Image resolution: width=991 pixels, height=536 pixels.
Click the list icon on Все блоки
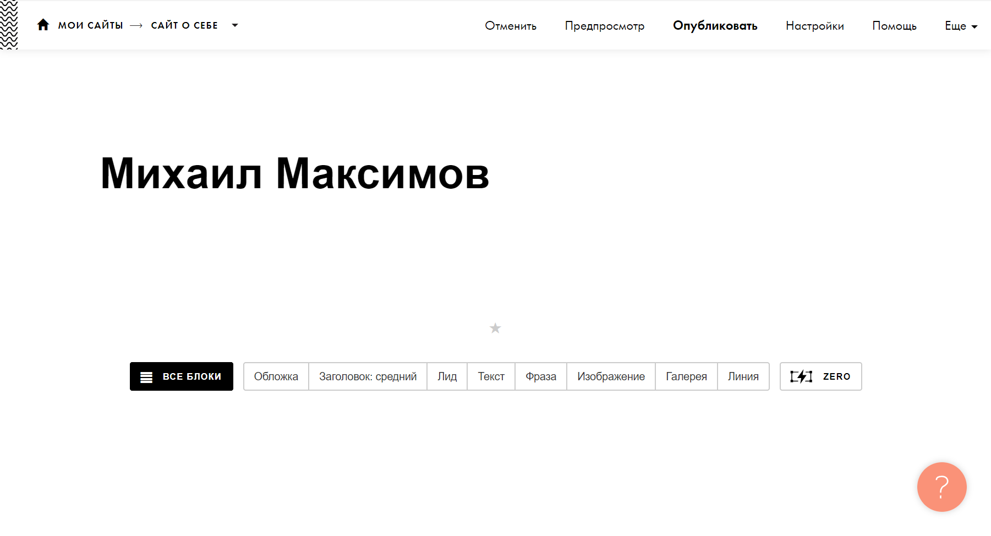coord(146,377)
